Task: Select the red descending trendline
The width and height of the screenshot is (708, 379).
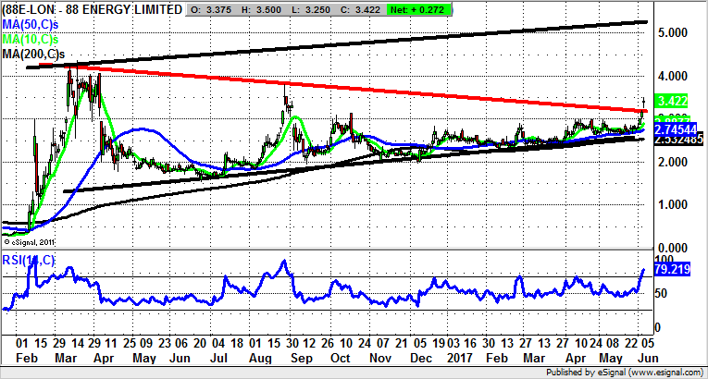Action: [370, 88]
